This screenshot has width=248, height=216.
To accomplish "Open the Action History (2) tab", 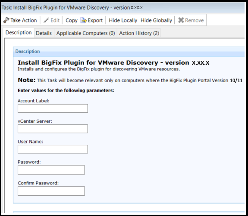I will (139, 33).
